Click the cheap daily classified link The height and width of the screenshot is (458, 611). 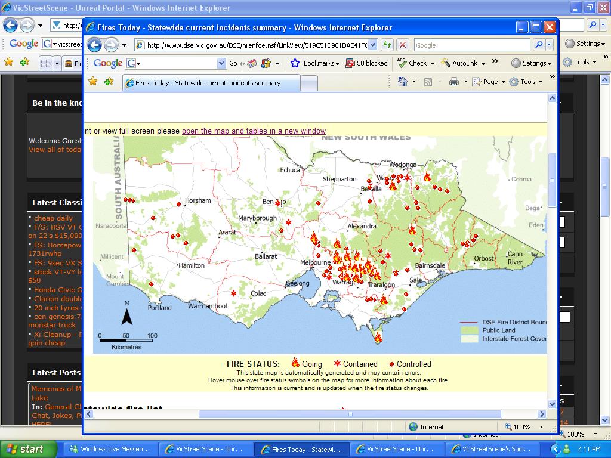(53, 218)
